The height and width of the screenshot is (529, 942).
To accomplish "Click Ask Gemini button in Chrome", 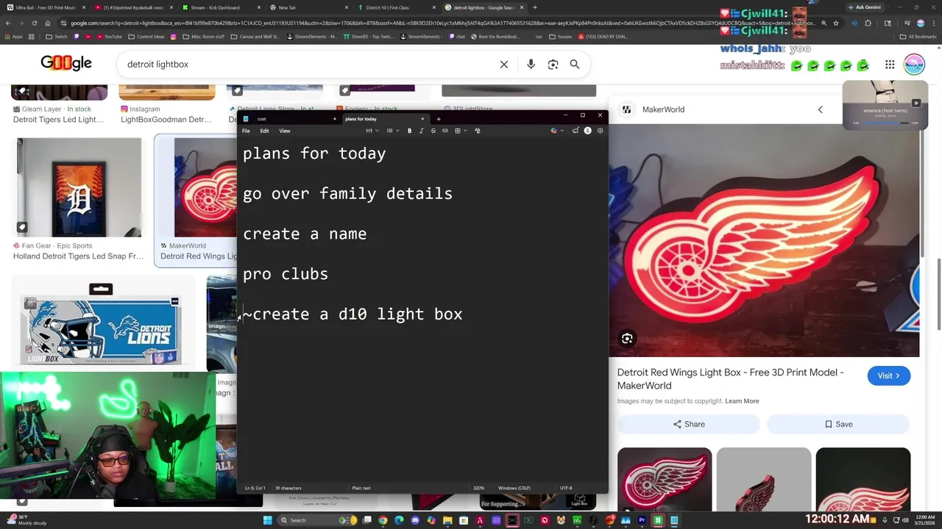I will point(863,7).
